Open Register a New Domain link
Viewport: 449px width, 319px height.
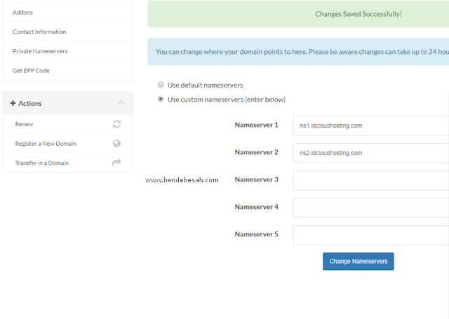coord(46,144)
